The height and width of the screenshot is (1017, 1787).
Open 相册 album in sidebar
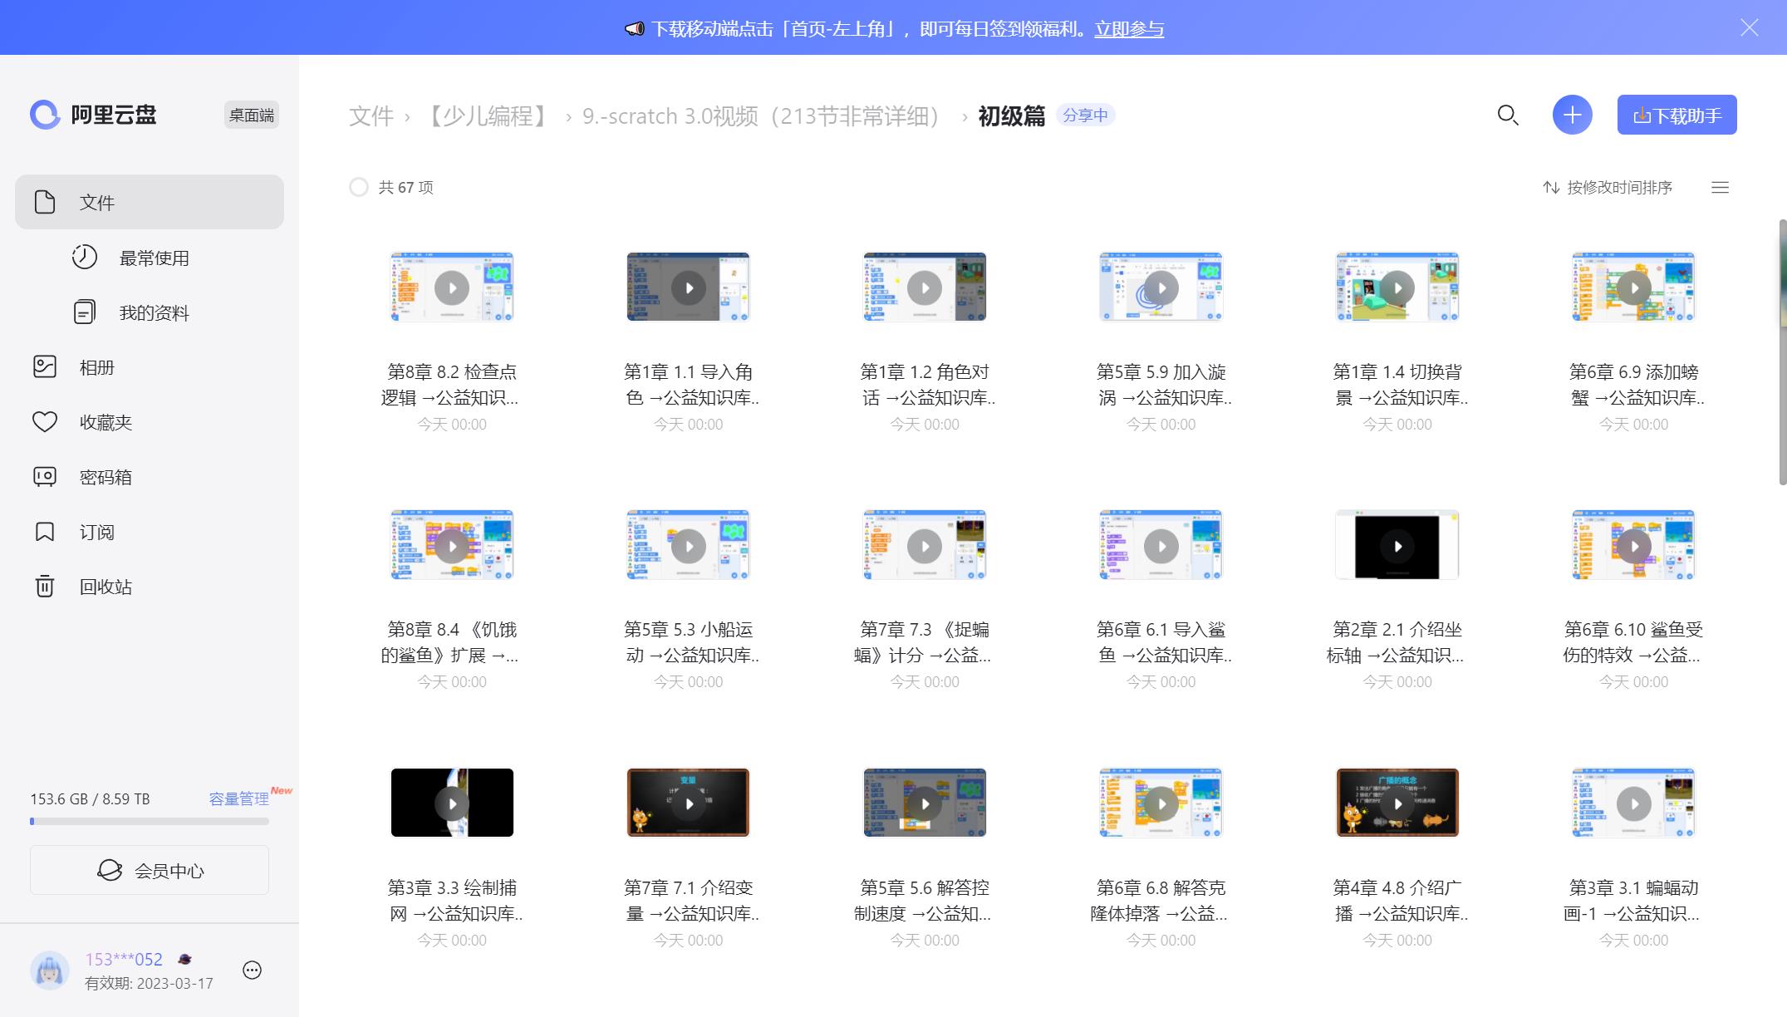pyautogui.click(x=96, y=367)
